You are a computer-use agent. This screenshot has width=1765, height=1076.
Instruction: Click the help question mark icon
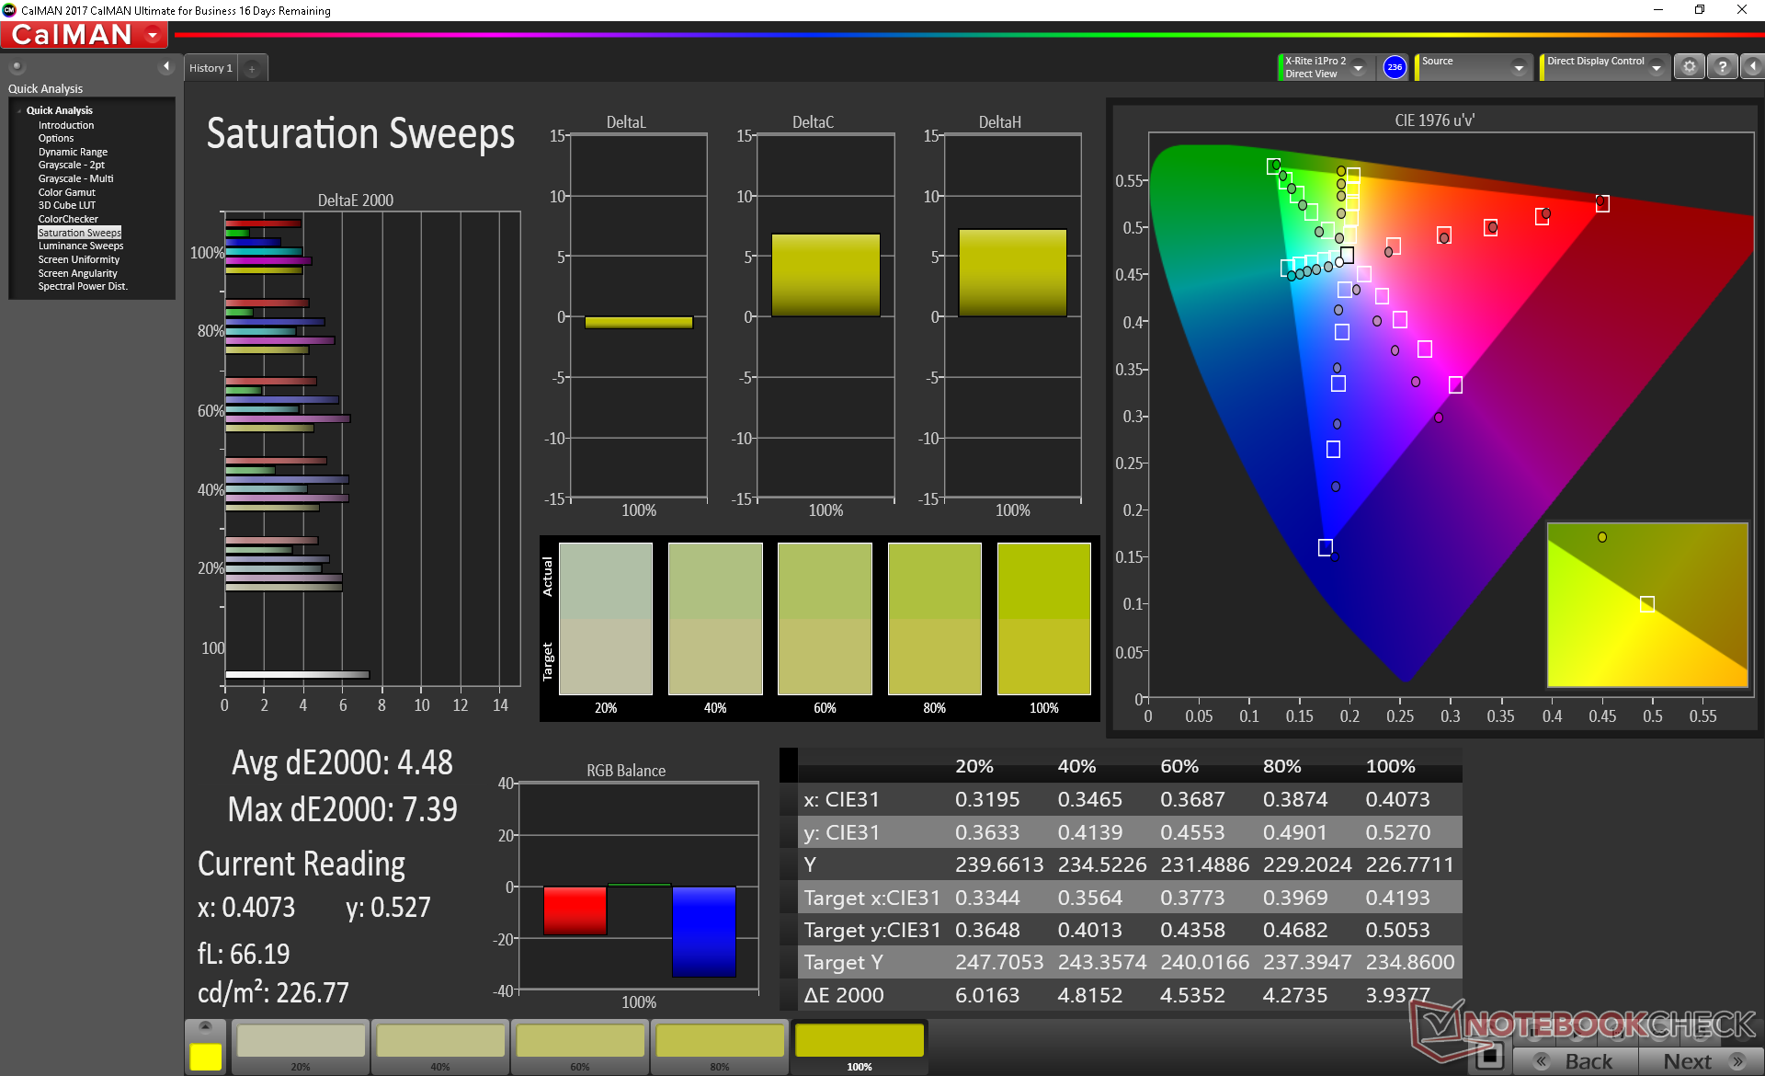pos(1722,67)
